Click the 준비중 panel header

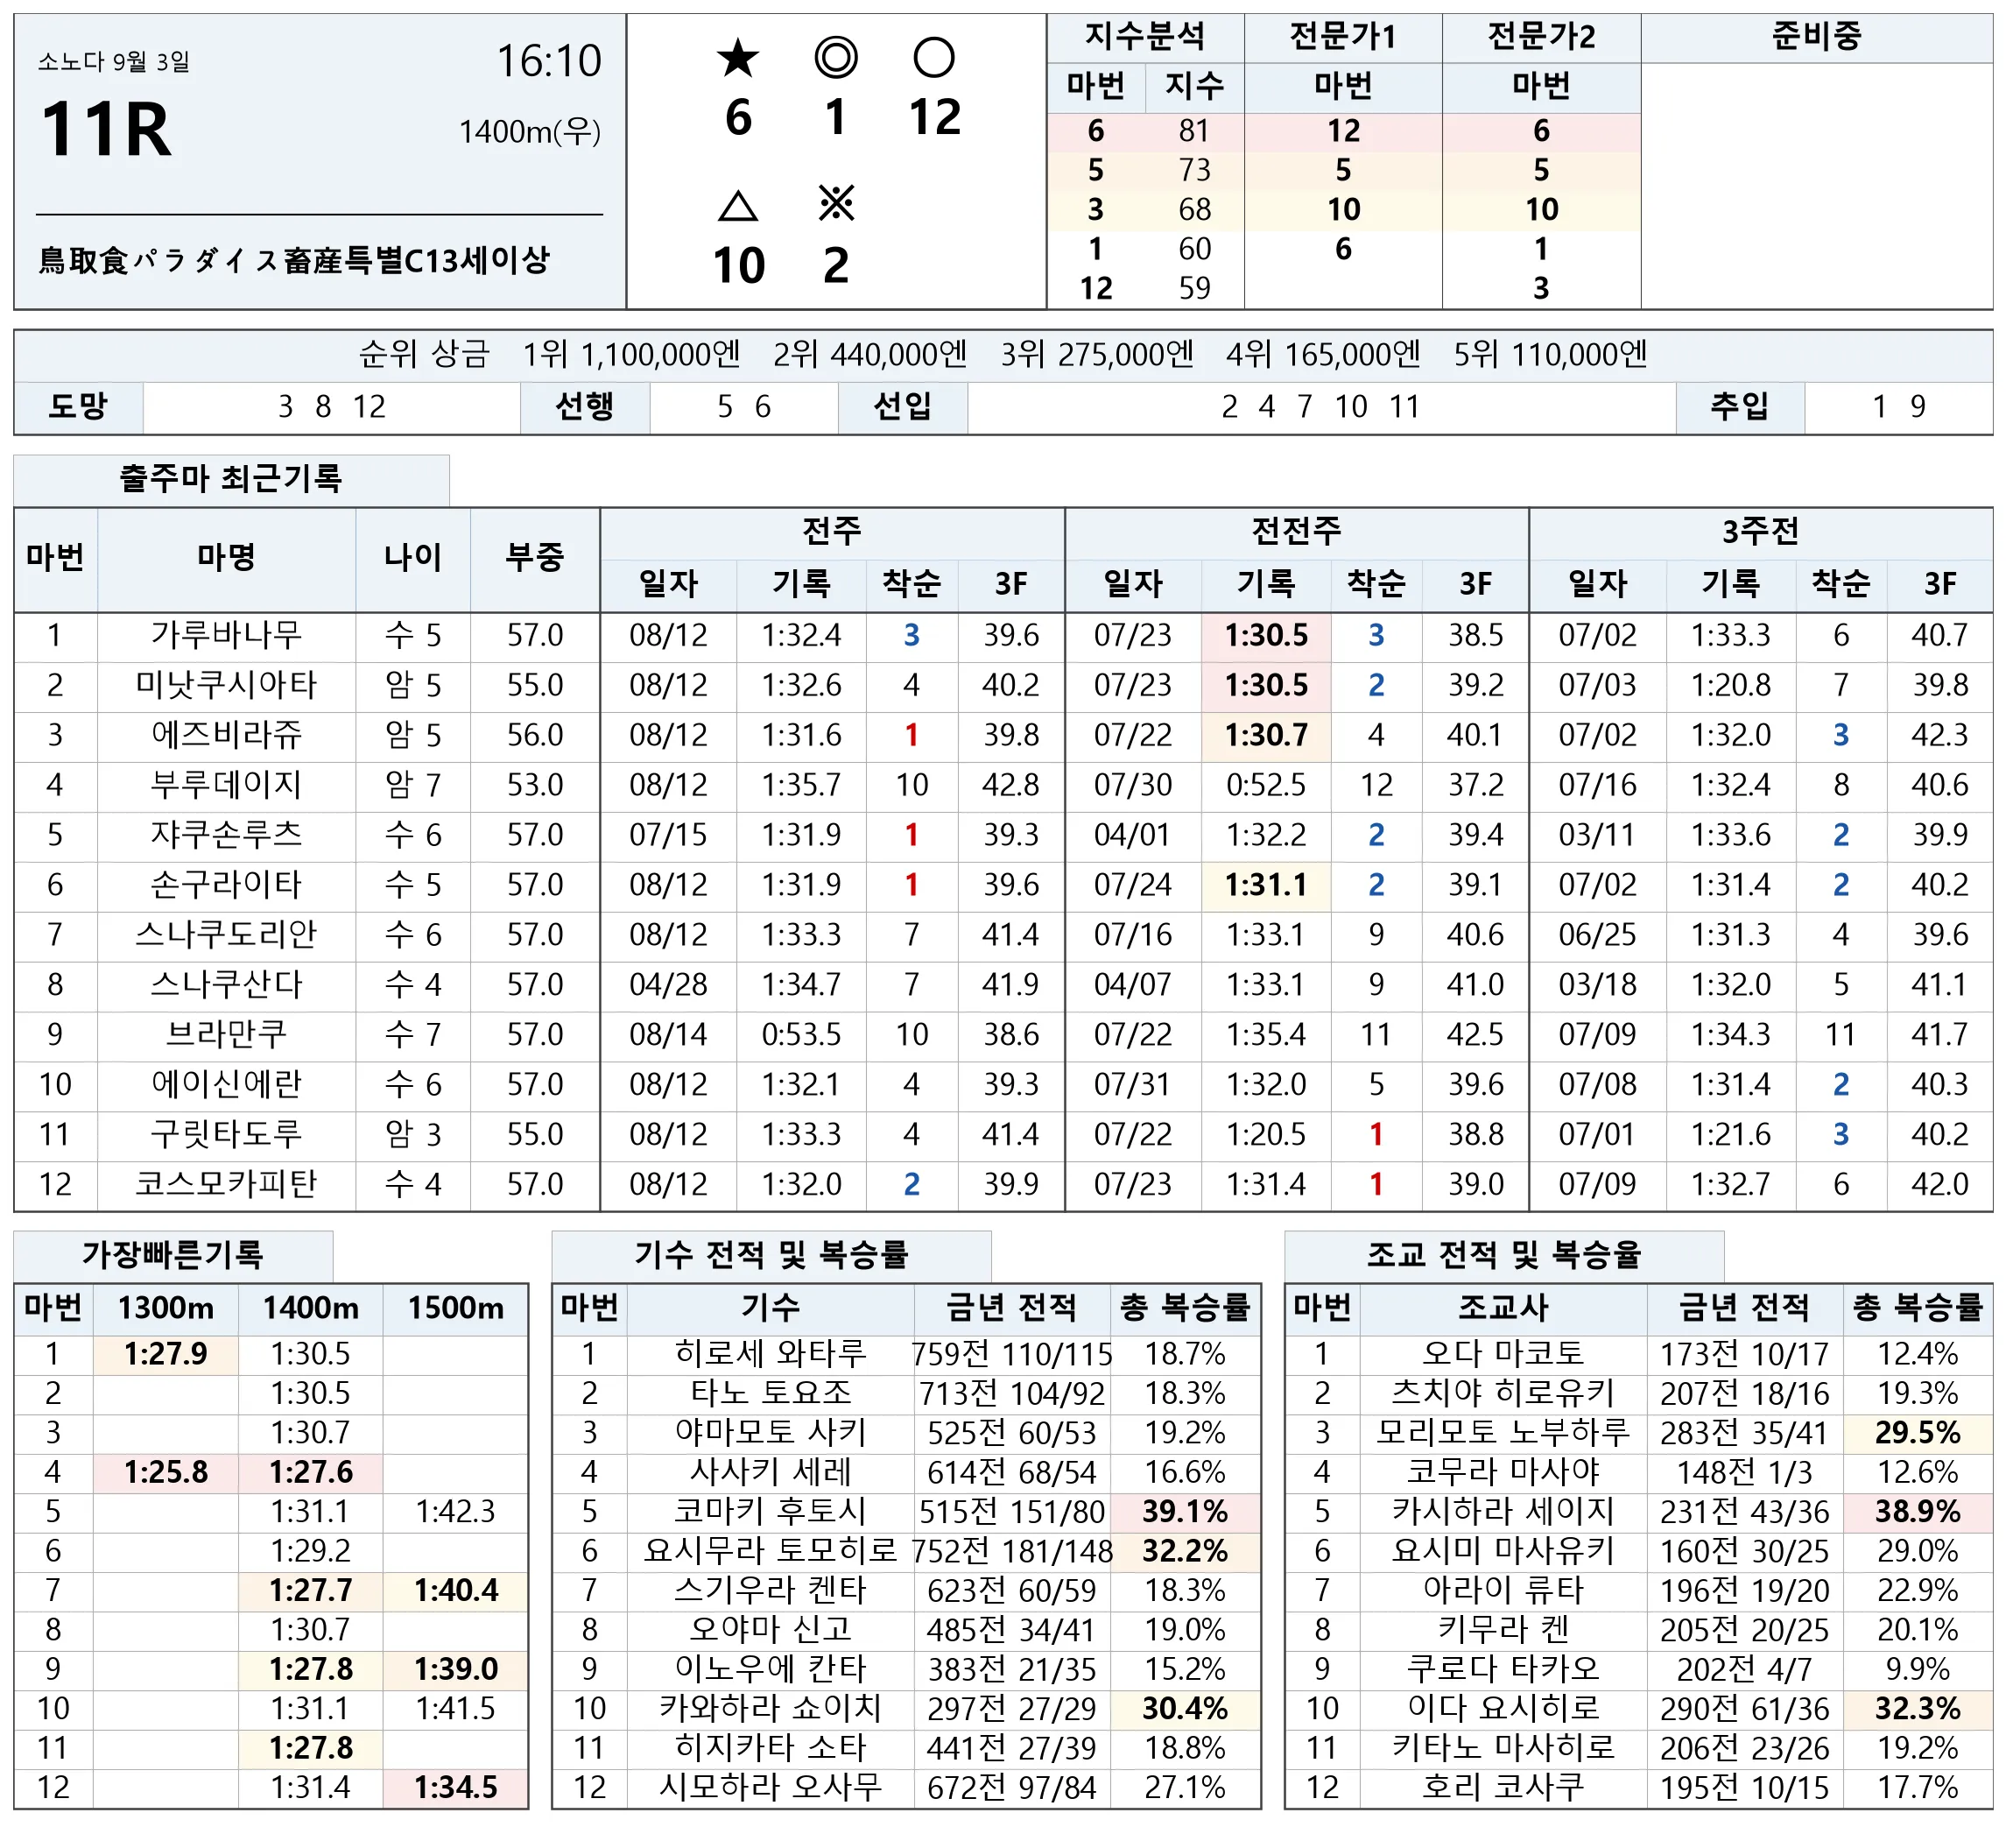point(1816,37)
